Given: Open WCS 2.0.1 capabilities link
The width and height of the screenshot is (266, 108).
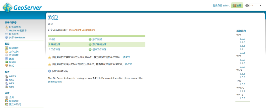Looking at the screenshot, I should [243, 53].
